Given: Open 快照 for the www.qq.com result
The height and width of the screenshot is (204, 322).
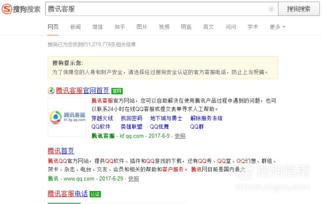Looking at the screenshot, I should [x=133, y=179].
